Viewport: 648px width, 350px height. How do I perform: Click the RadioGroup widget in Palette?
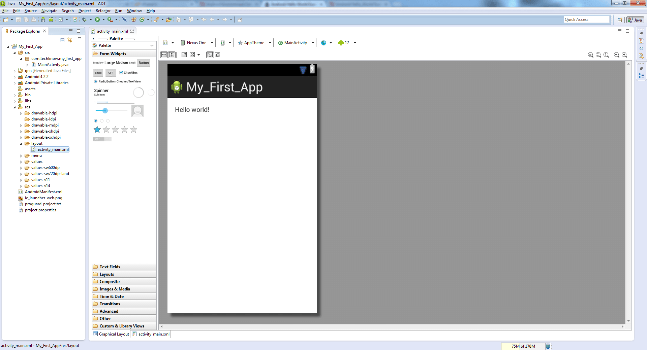101,121
